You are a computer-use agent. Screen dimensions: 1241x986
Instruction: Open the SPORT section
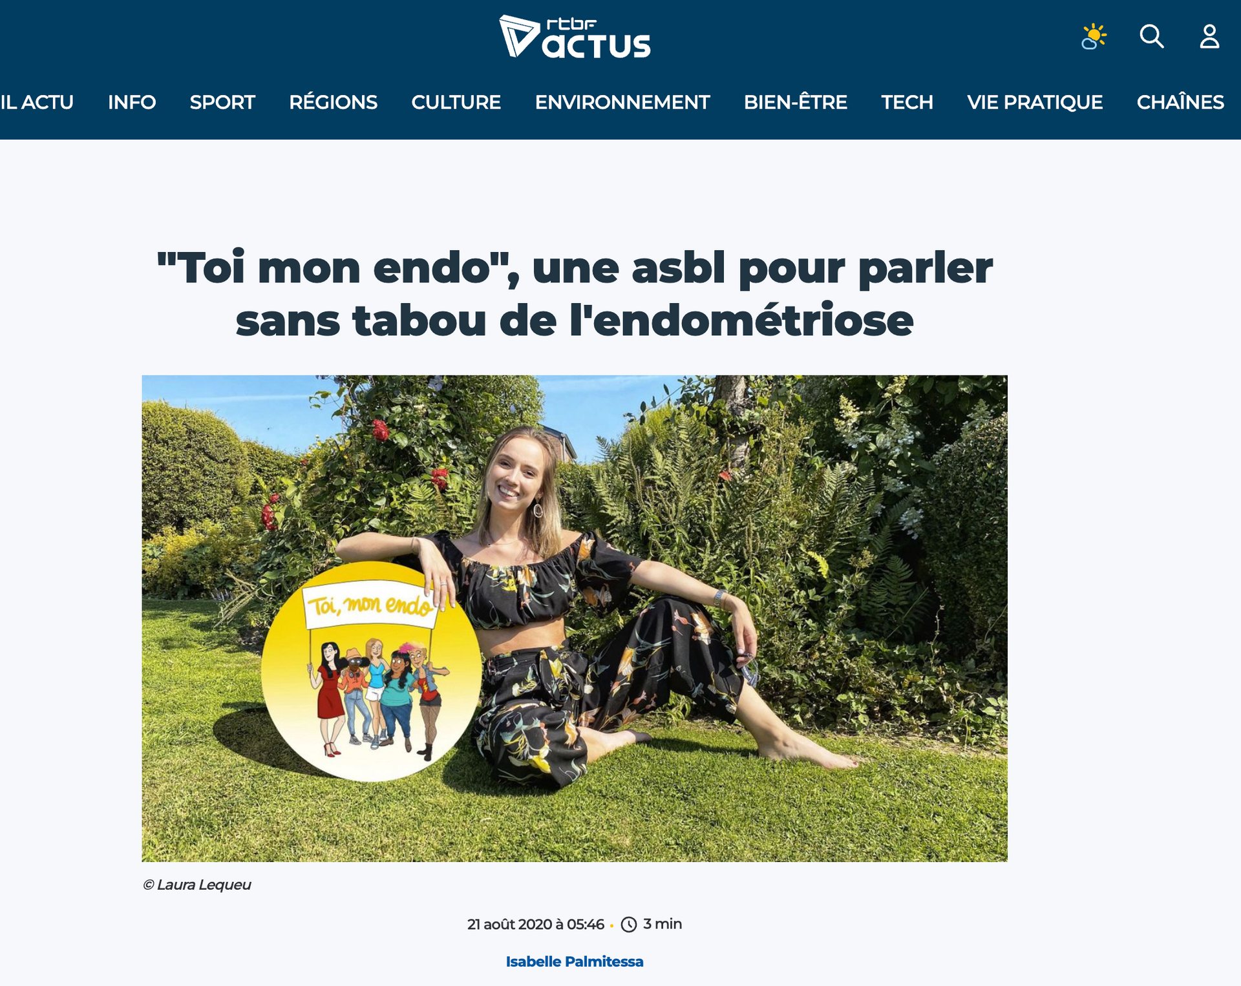222,102
